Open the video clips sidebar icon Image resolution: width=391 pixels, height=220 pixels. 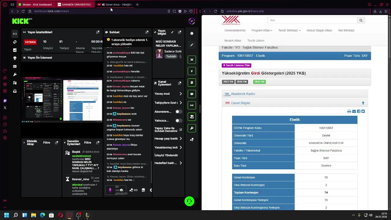[15, 66]
